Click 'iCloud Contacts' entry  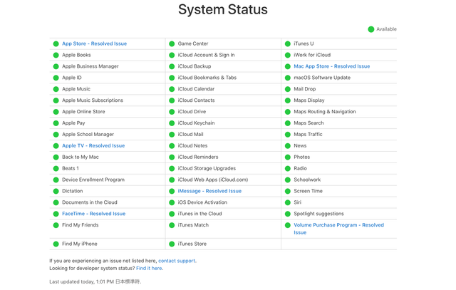point(196,100)
